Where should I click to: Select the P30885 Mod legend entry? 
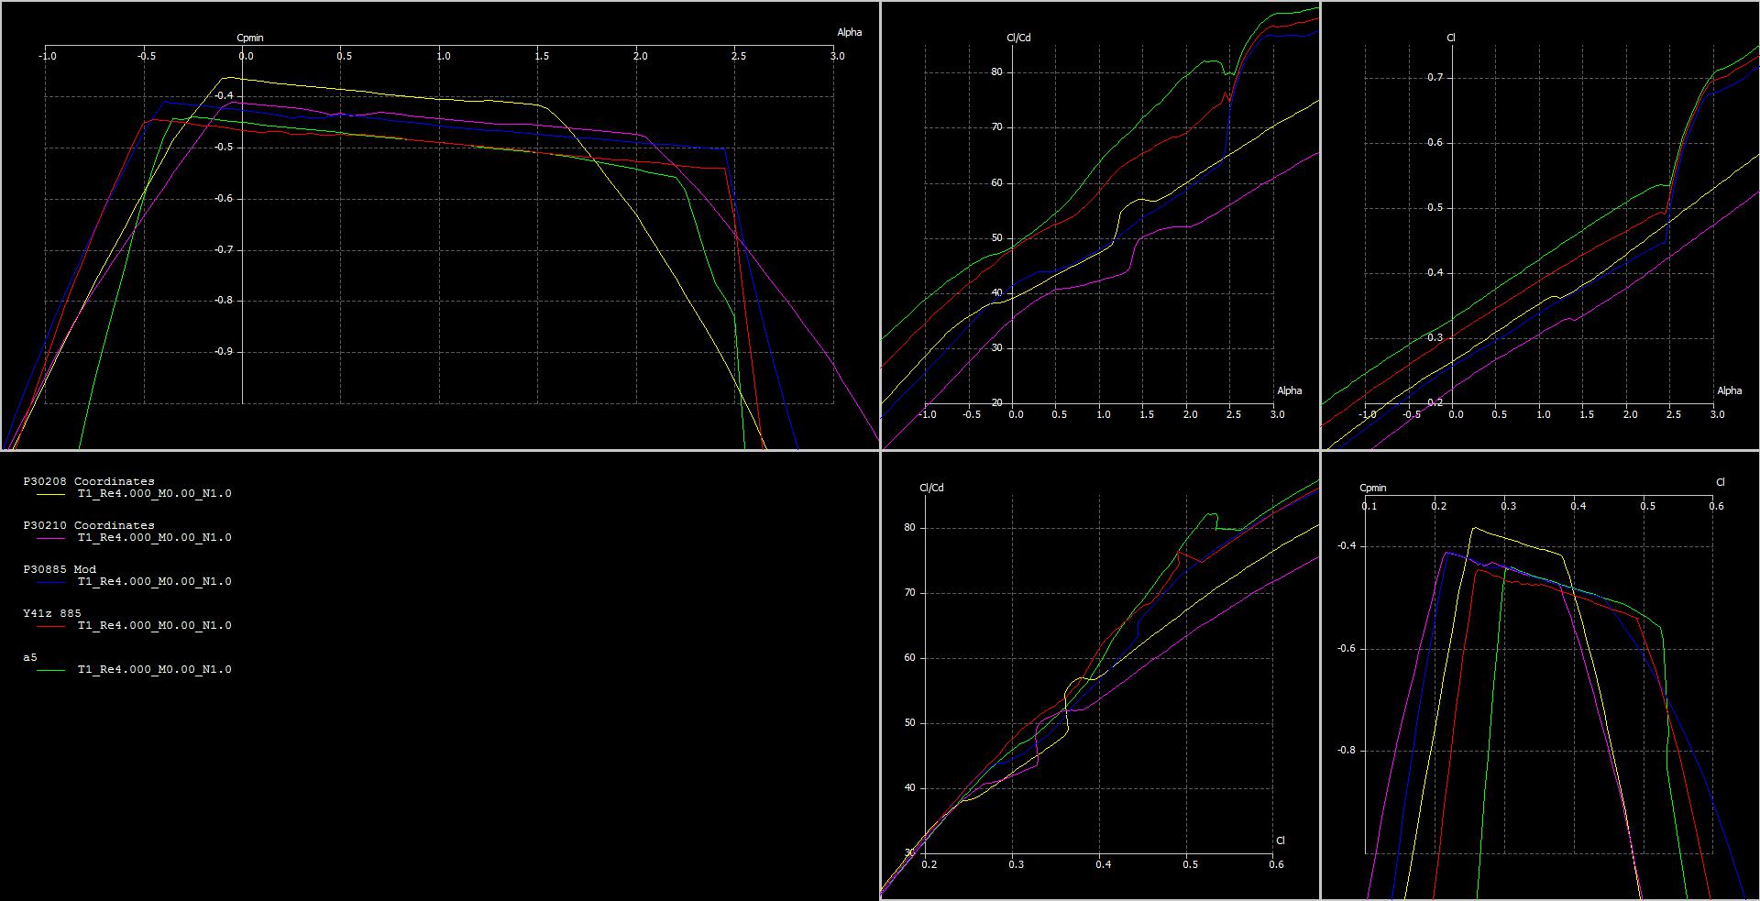(x=60, y=569)
